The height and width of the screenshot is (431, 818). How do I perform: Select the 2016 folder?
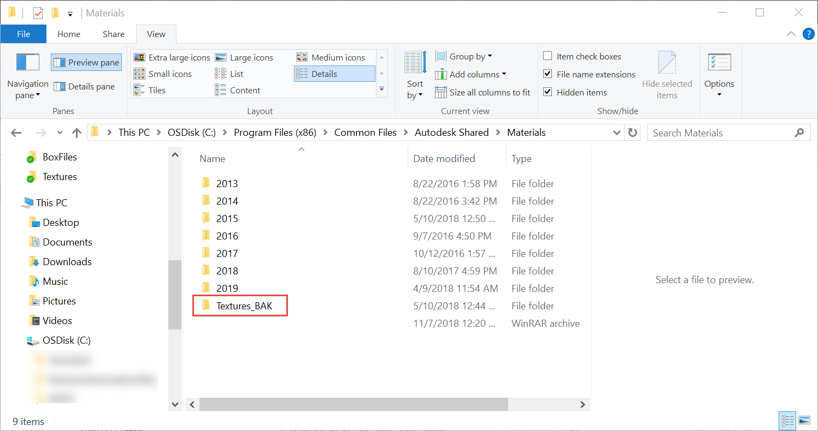click(227, 236)
